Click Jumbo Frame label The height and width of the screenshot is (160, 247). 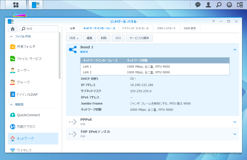click(92, 103)
